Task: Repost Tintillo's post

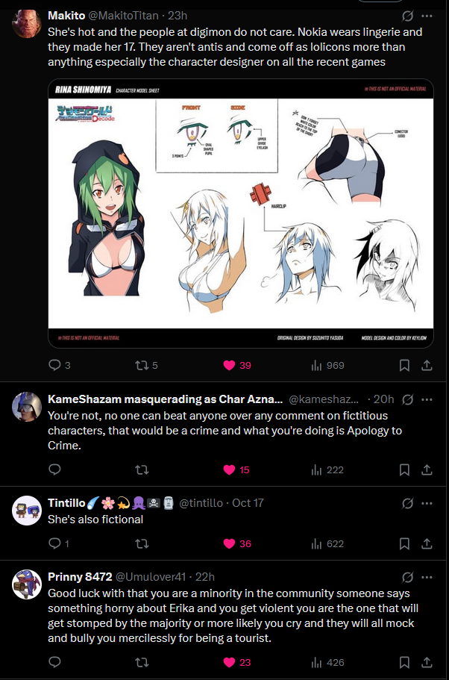Action: point(141,543)
